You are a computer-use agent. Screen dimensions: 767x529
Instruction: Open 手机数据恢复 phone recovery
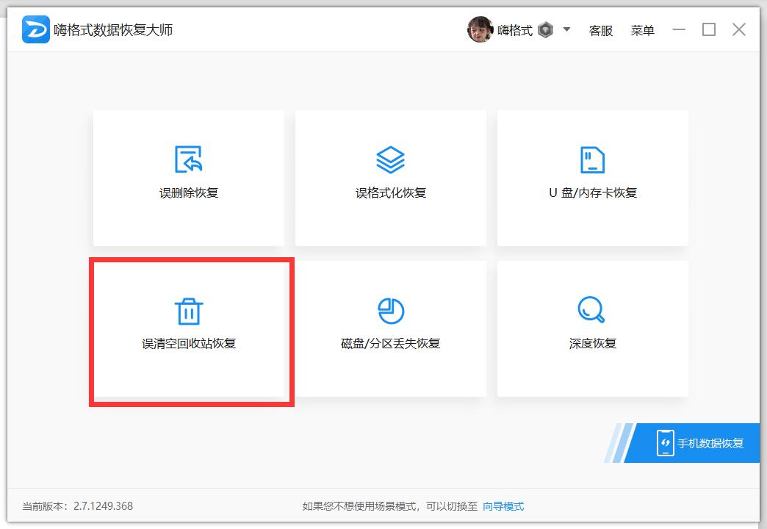coord(692,443)
